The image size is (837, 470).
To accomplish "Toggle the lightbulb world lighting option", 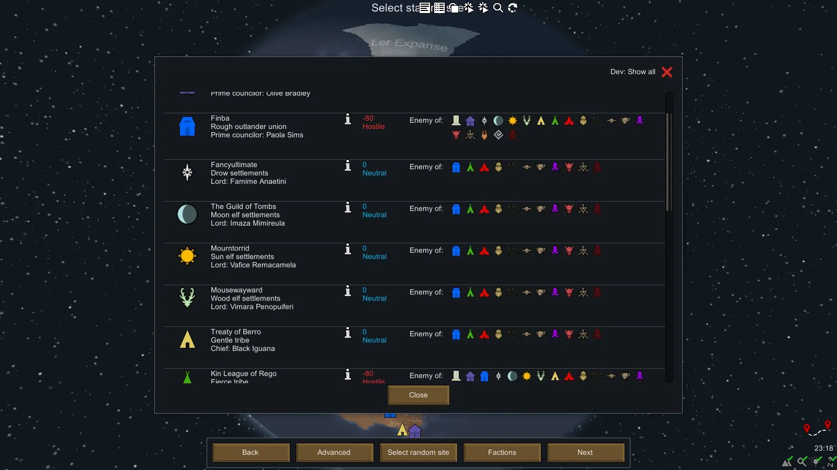I will pos(817,461).
